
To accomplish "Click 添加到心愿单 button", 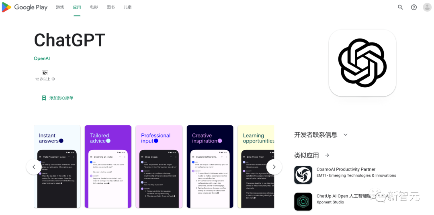I will point(57,98).
